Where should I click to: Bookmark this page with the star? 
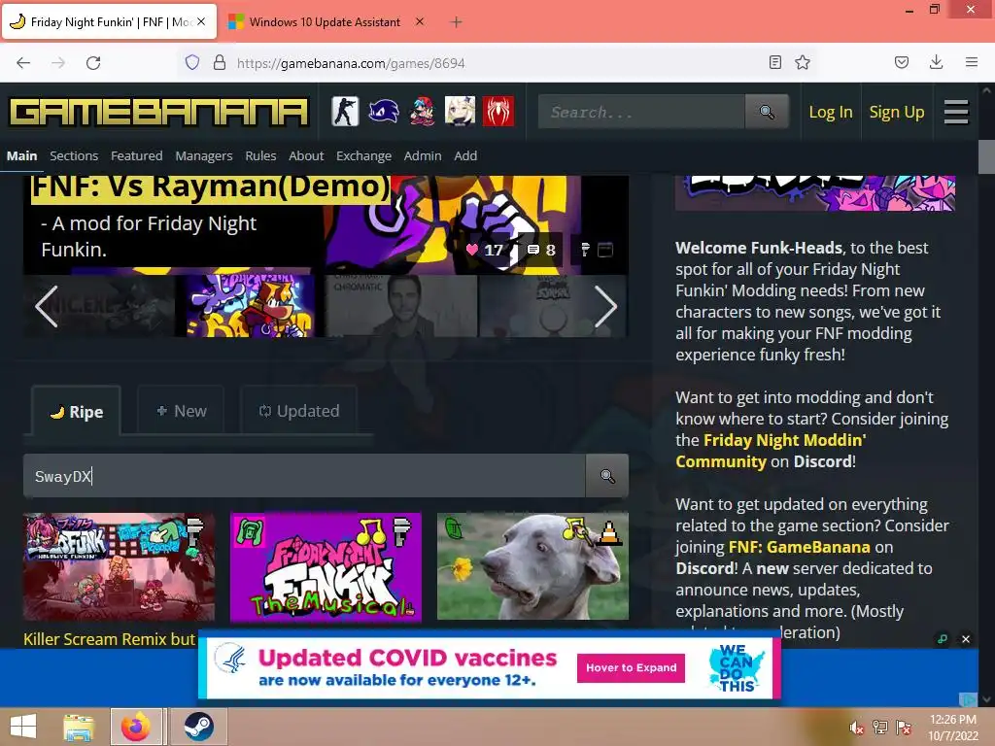[803, 62]
